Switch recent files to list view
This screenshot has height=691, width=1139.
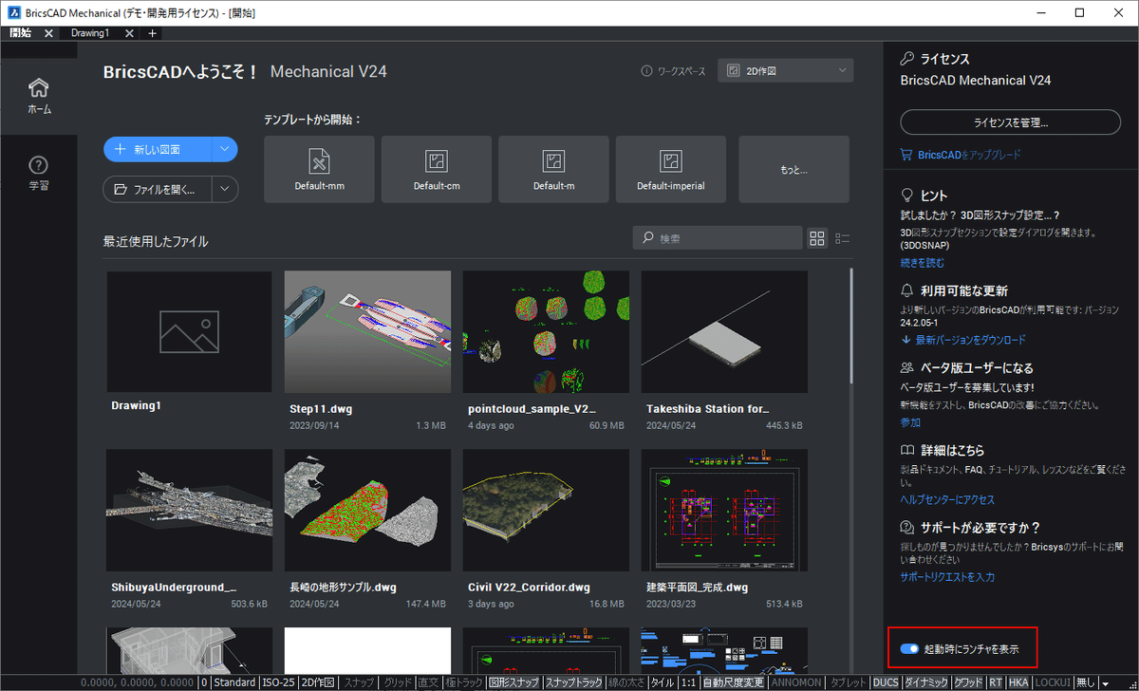[842, 238]
